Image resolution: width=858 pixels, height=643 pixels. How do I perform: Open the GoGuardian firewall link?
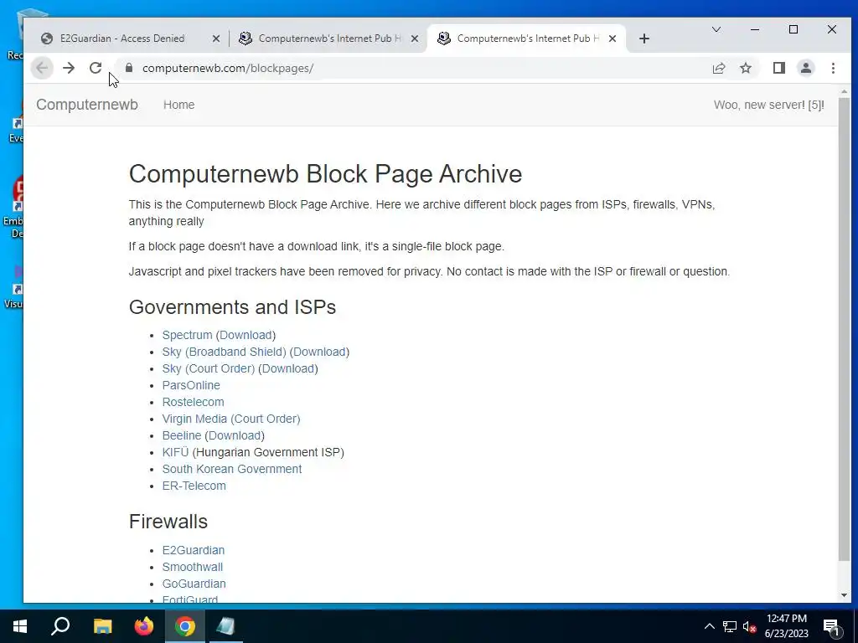click(x=194, y=584)
